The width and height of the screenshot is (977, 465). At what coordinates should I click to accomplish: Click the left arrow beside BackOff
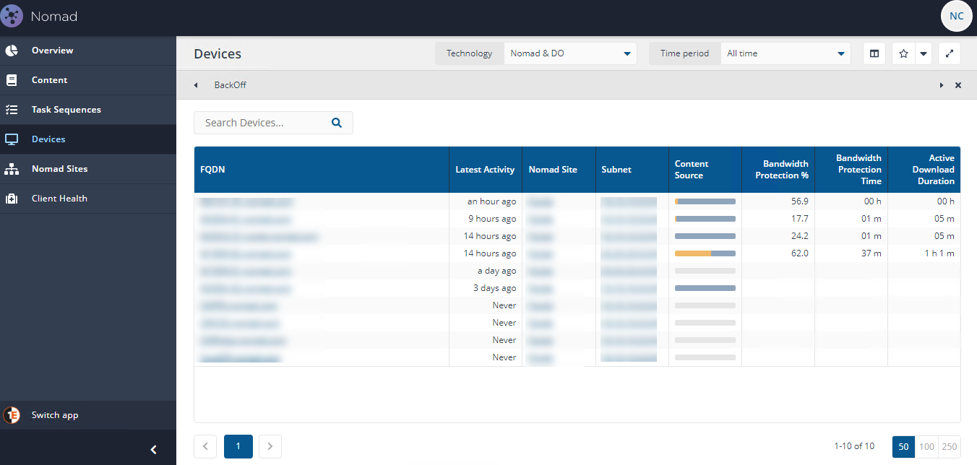tap(196, 85)
